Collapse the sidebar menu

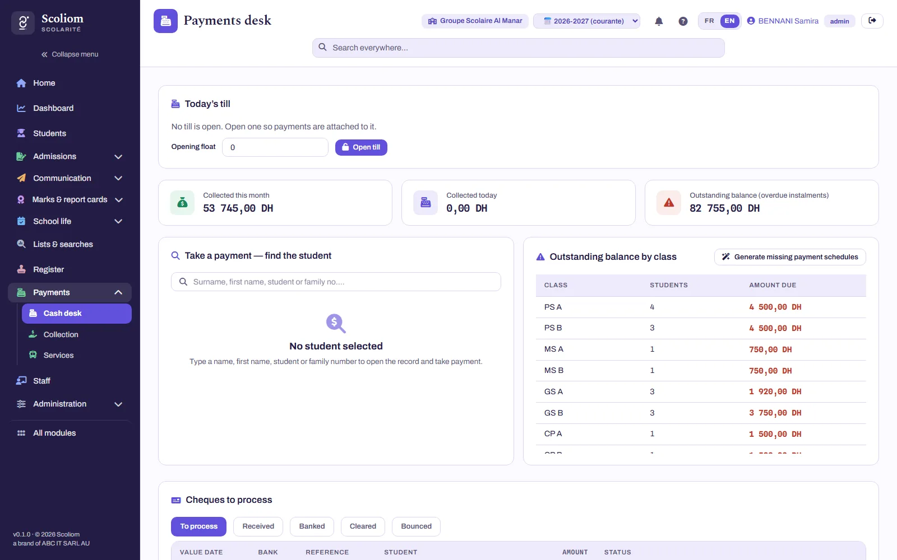[x=70, y=54]
